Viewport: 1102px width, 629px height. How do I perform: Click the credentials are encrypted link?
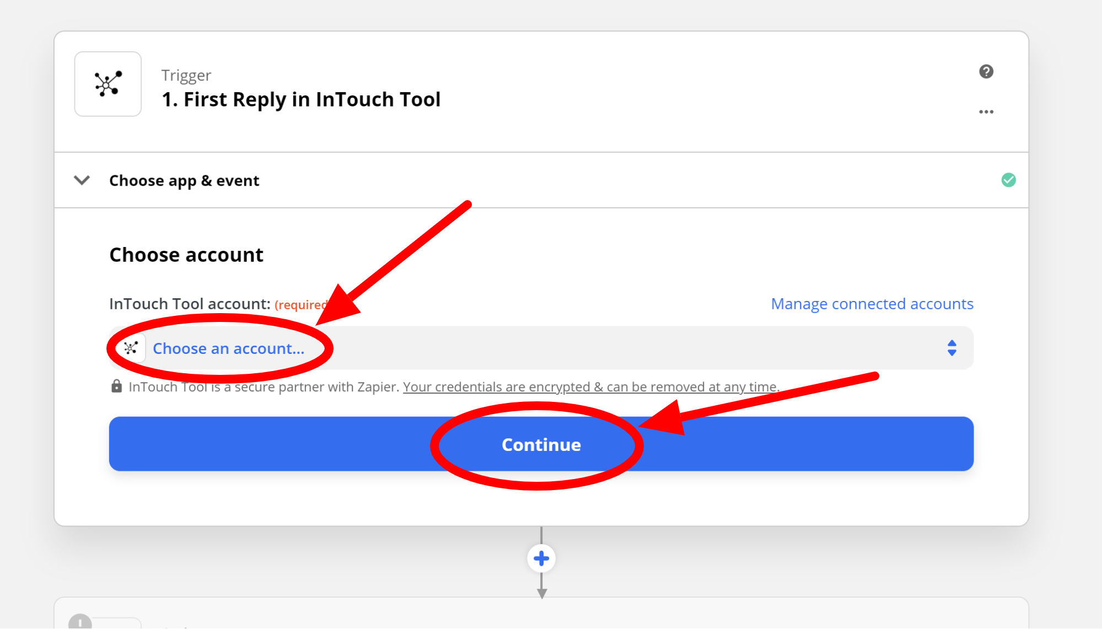(591, 387)
